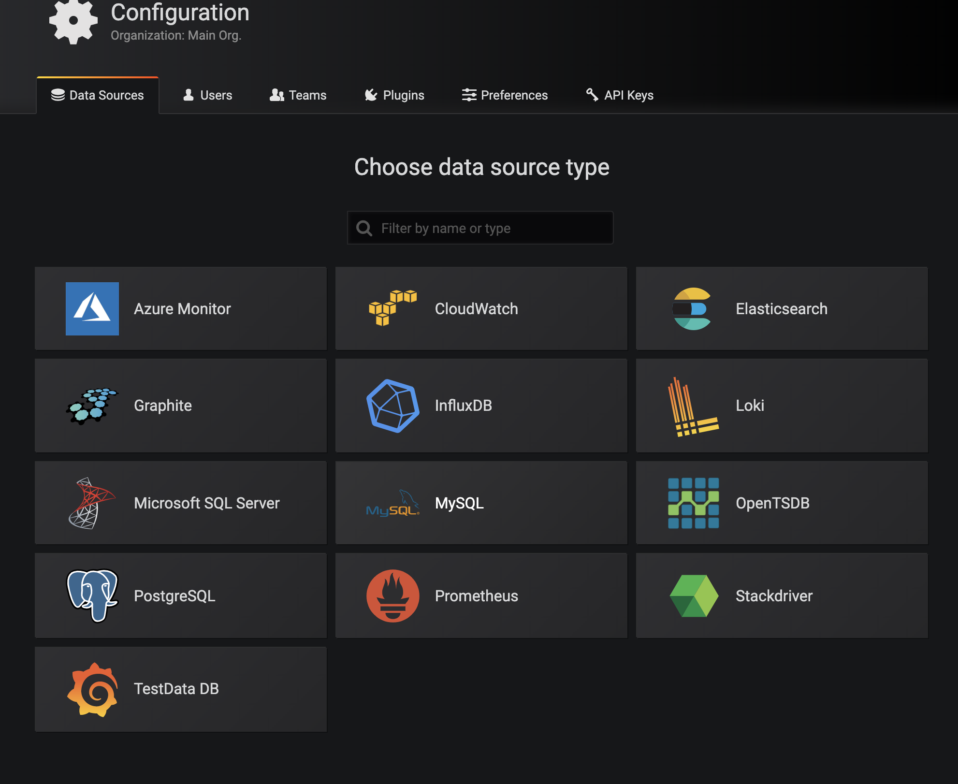Click the Elasticsearch logo icon
Screen dimensions: 958x784
692,309
